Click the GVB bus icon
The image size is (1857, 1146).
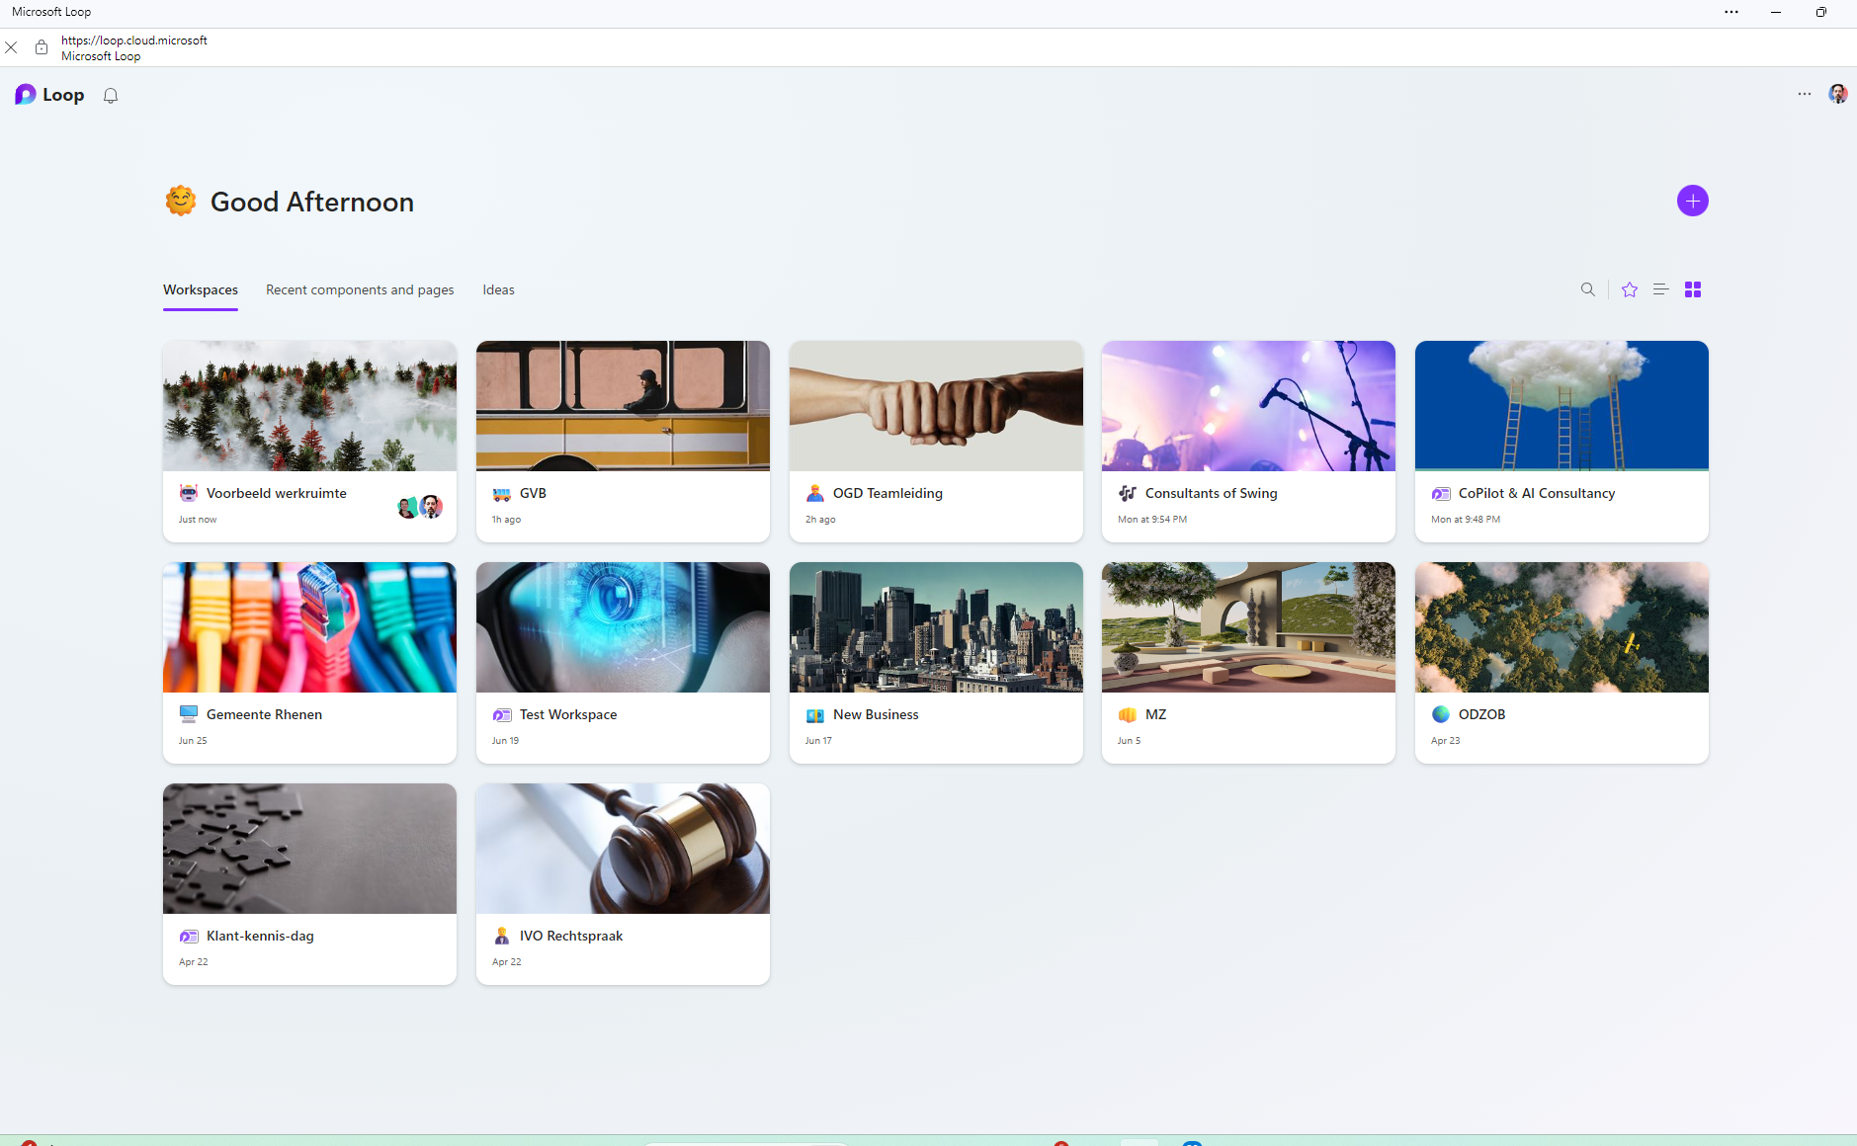click(502, 493)
